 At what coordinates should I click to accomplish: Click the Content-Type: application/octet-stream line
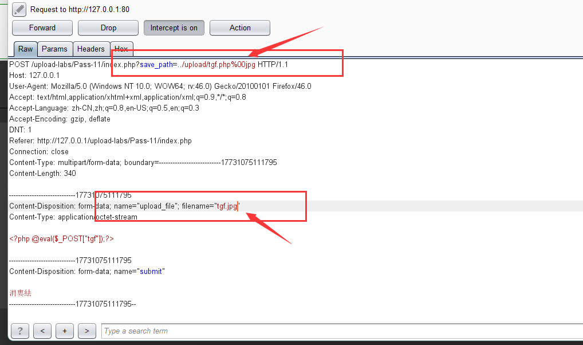(73, 217)
